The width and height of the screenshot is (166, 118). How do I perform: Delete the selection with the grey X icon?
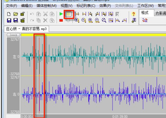coord(45,20)
